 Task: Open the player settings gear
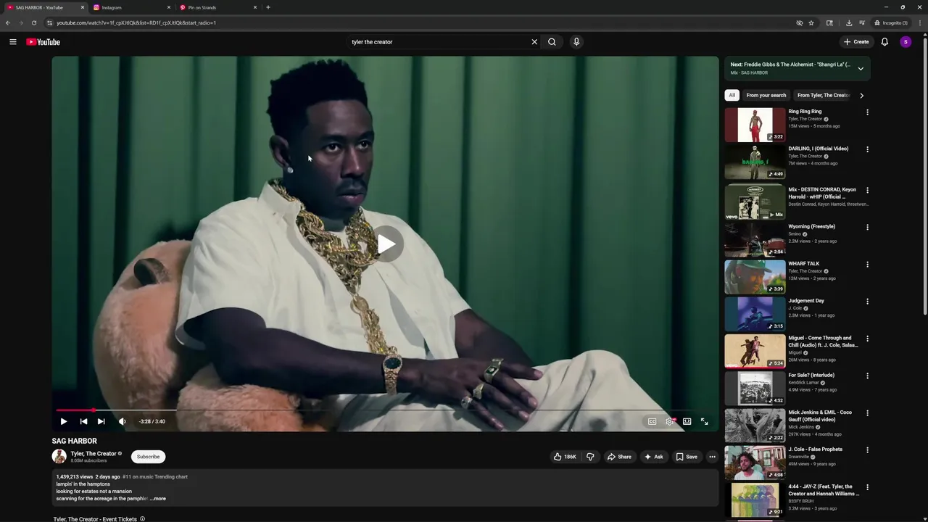pos(670,421)
